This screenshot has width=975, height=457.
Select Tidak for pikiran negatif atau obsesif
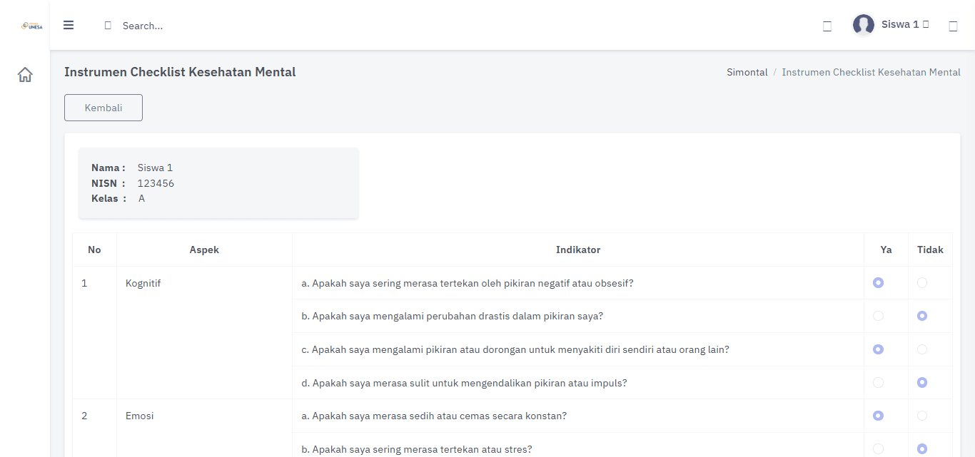(x=922, y=283)
